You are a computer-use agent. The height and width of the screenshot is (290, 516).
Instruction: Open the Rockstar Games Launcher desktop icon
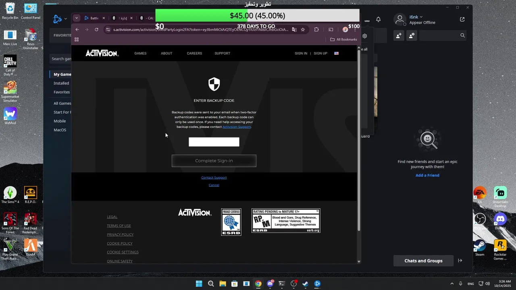coord(500,250)
